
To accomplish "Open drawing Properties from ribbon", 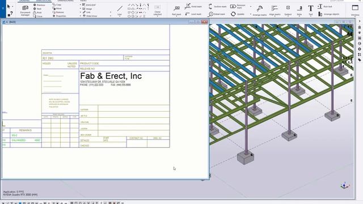I will pyautogui.click(x=59, y=16).
